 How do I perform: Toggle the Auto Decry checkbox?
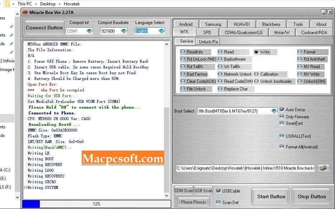pyautogui.click(x=282, y=110)
